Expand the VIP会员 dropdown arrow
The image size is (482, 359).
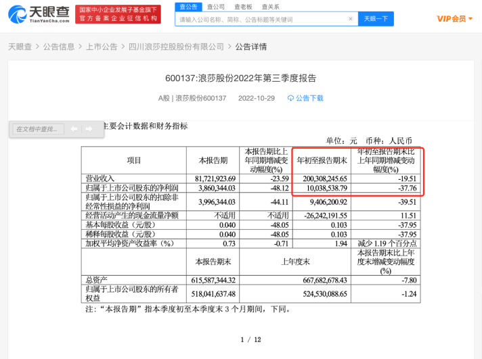(x=470, y=19)
